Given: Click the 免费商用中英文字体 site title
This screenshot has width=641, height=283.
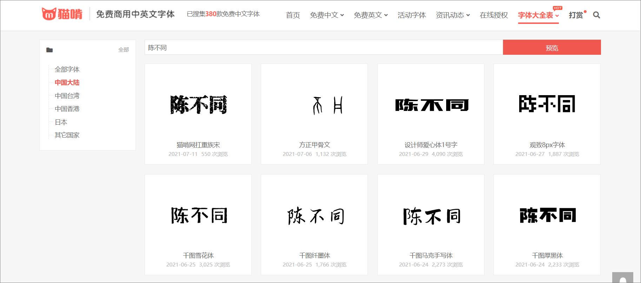Looking at the screenshot, I should 136,14.
